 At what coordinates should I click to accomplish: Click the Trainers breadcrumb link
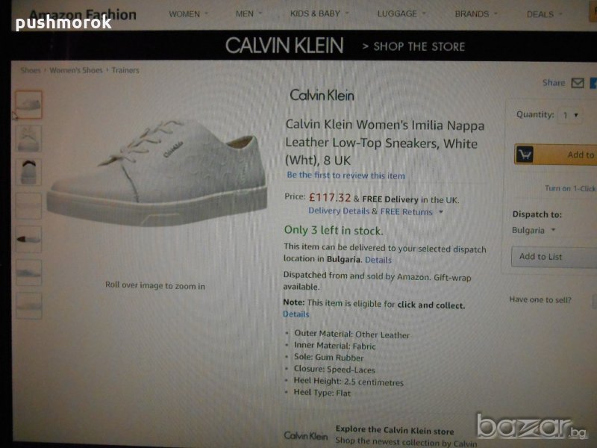(x=125, y=70)
